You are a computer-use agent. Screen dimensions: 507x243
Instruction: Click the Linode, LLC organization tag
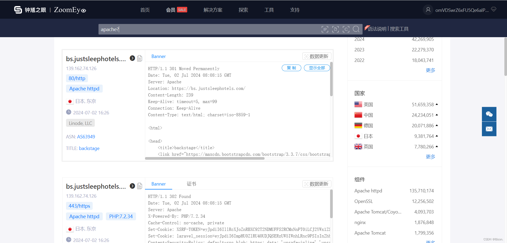click(80, 123)
